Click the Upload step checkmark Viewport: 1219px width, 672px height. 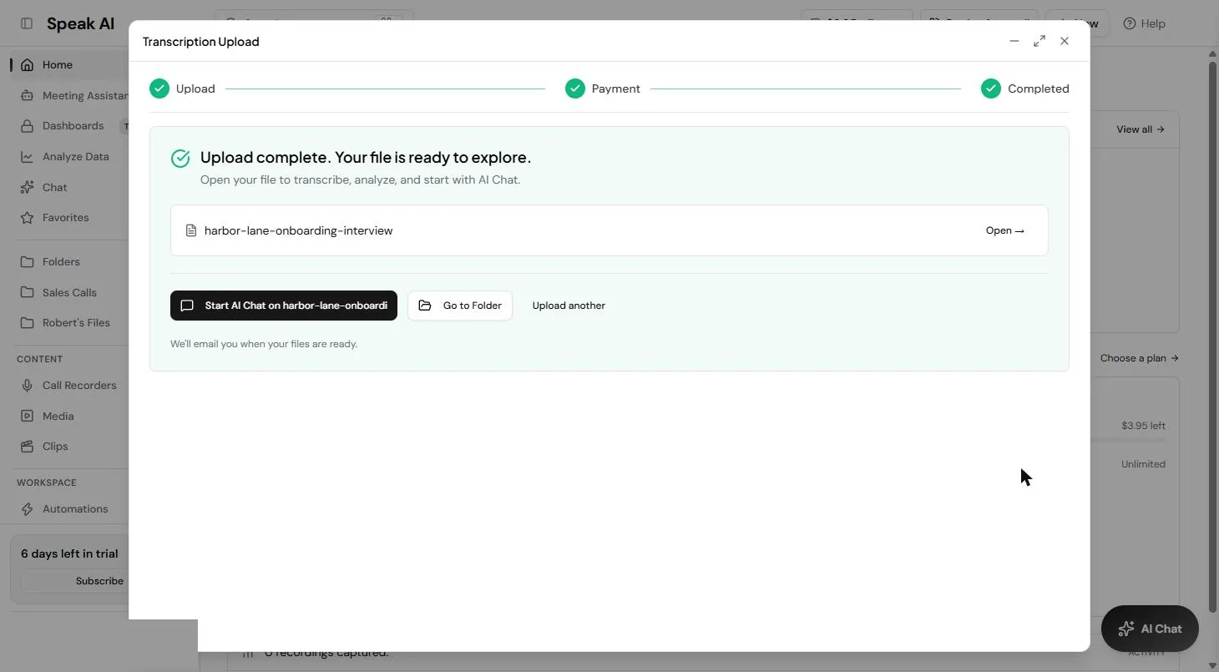click(x=159, y=88)
